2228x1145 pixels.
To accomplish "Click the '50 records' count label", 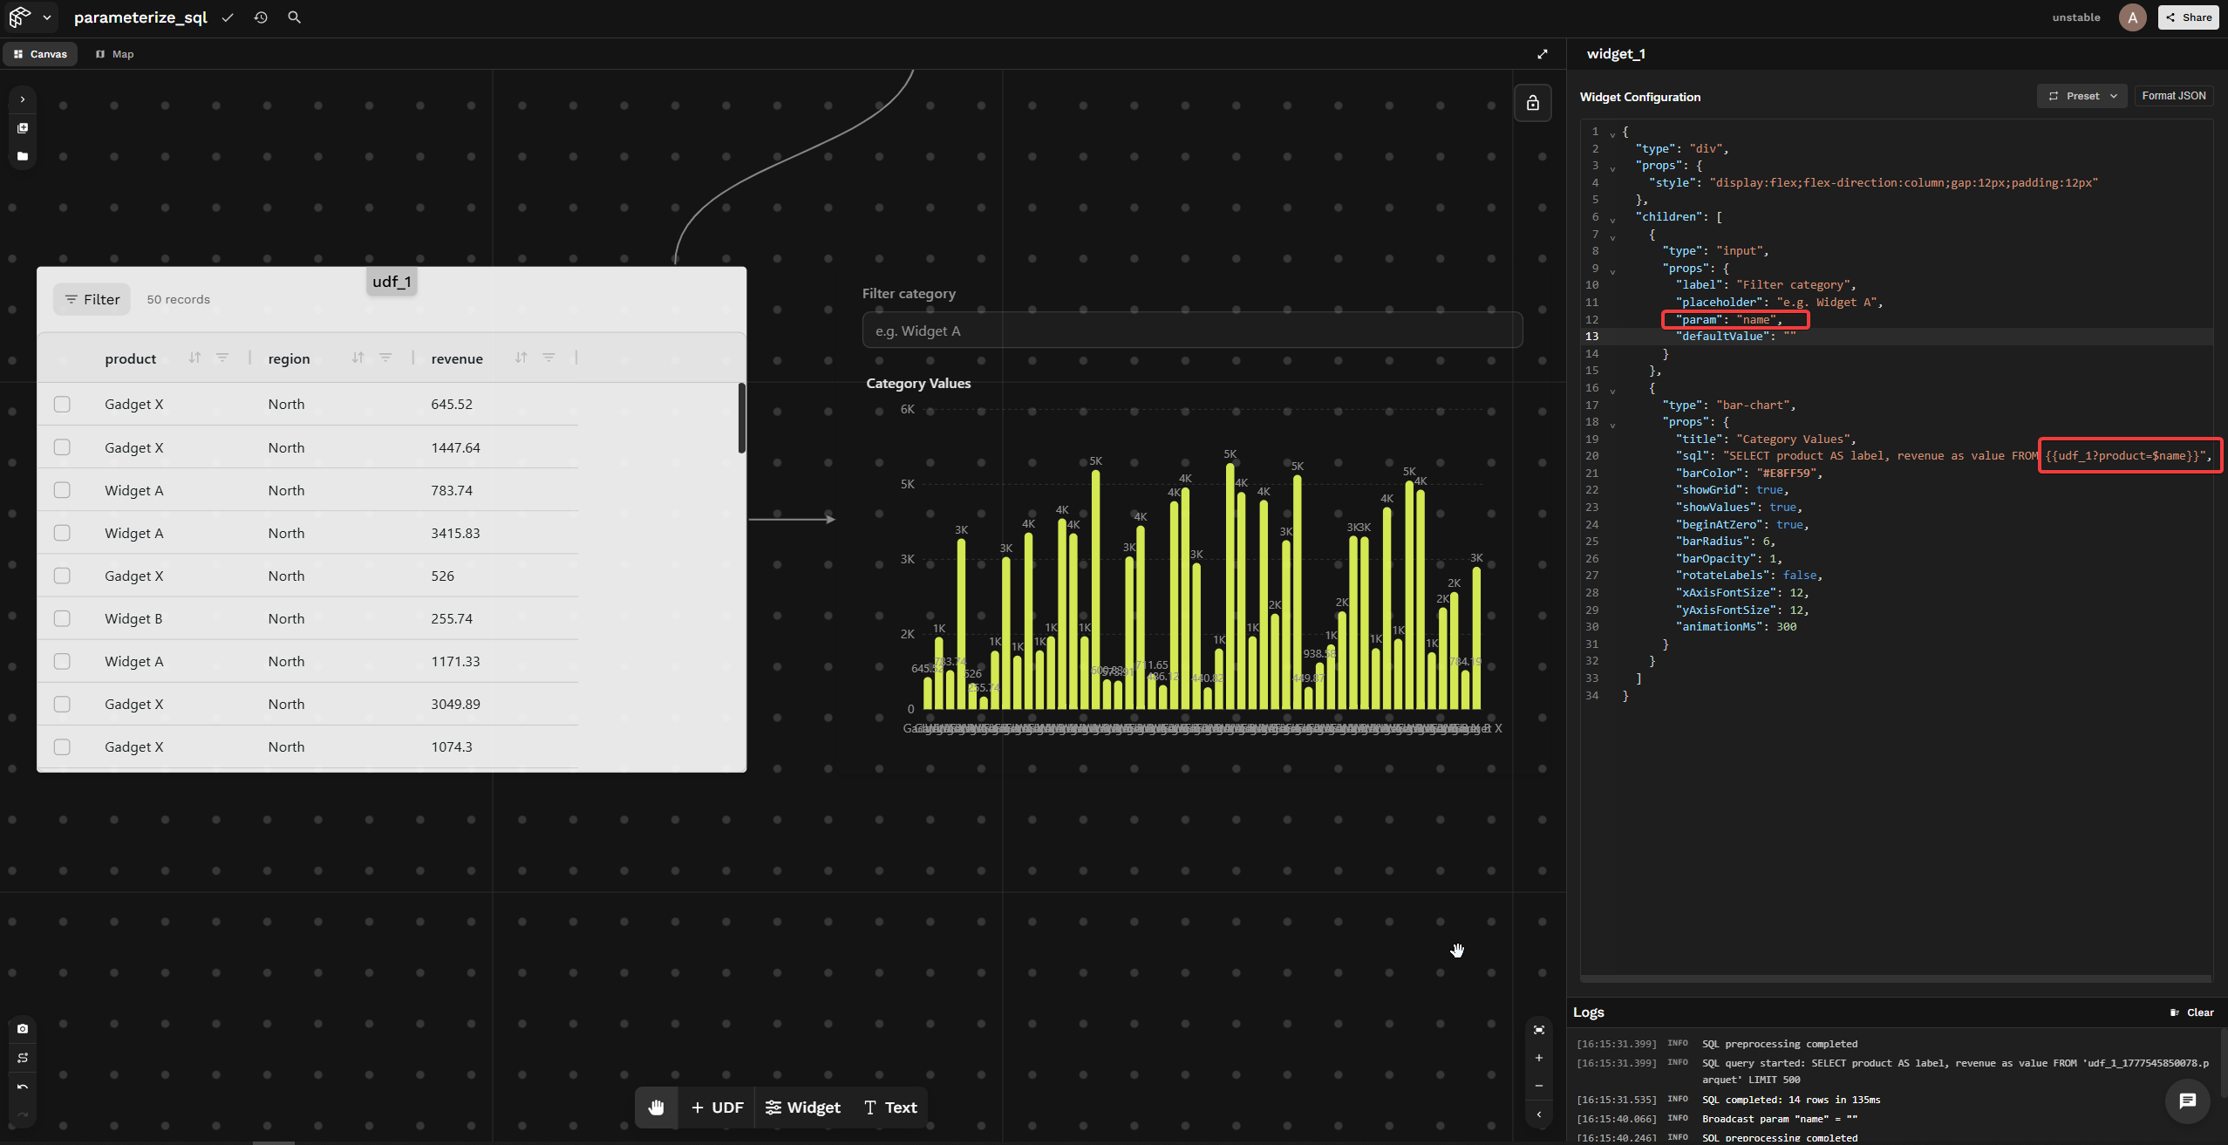I will click(x=179, y=299).
